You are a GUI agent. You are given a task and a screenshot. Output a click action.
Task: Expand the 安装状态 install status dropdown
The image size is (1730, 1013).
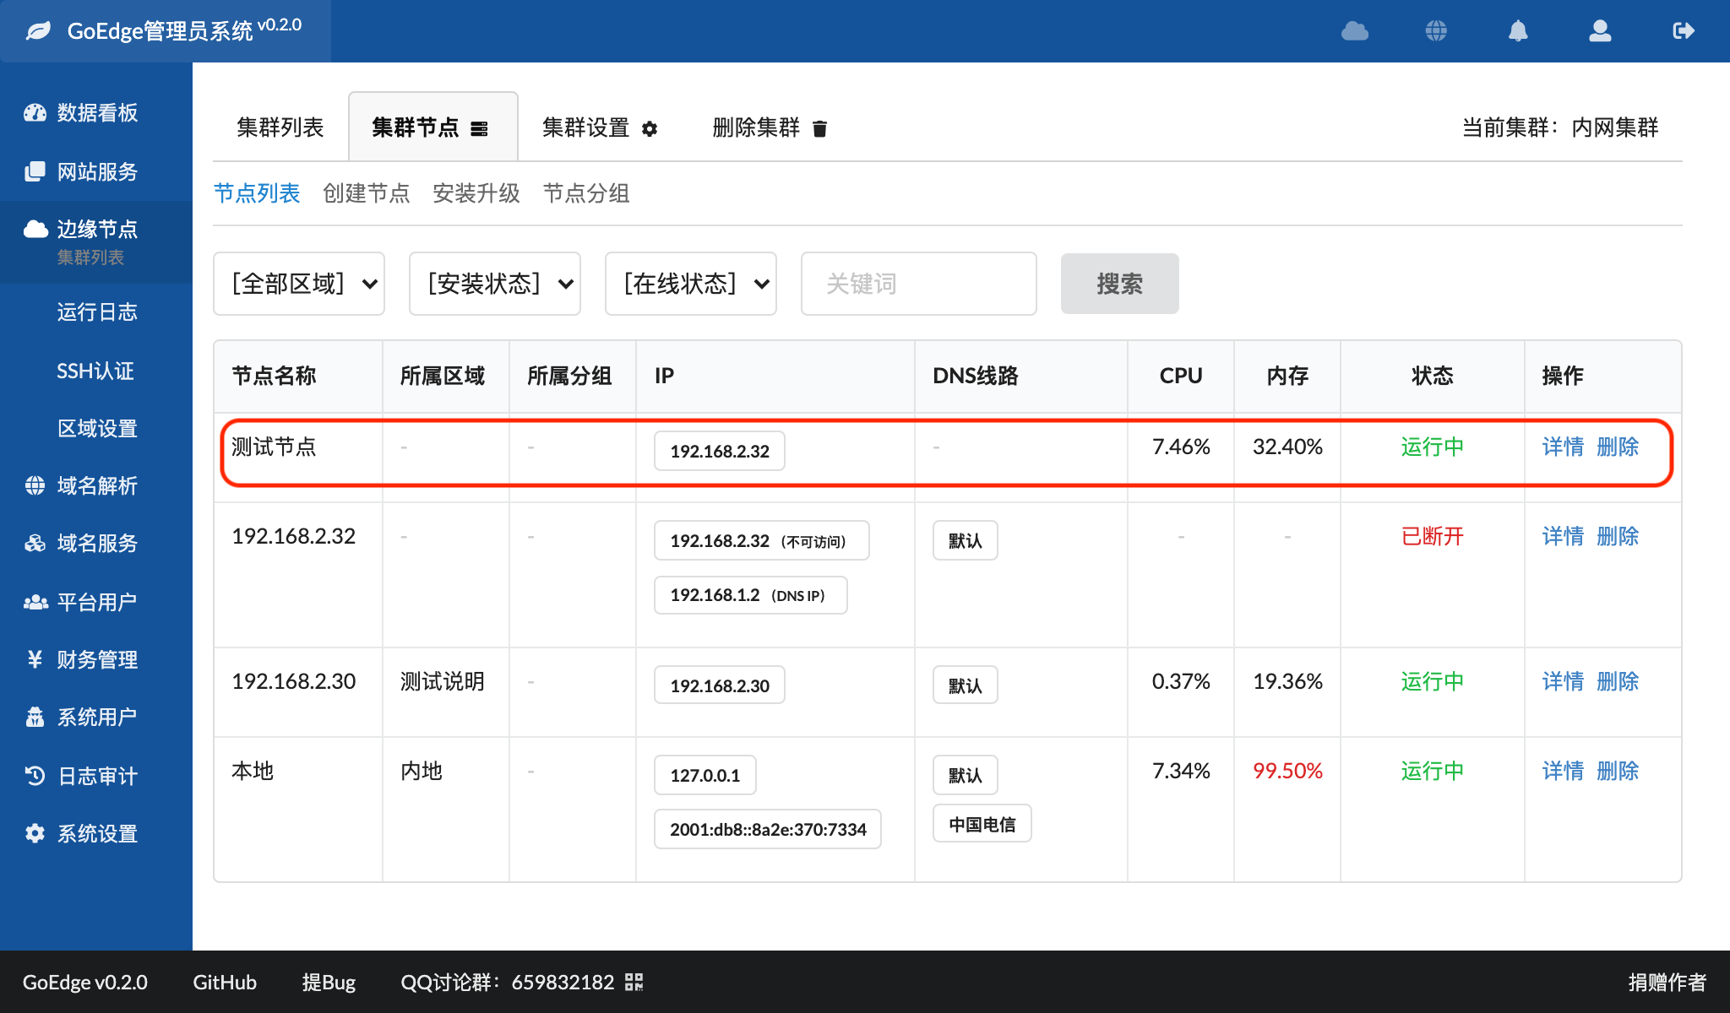click(x=495, y=284)
